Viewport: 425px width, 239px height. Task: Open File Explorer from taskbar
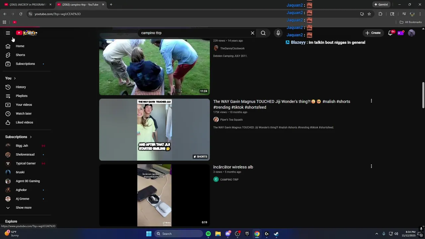click(218, 234)
